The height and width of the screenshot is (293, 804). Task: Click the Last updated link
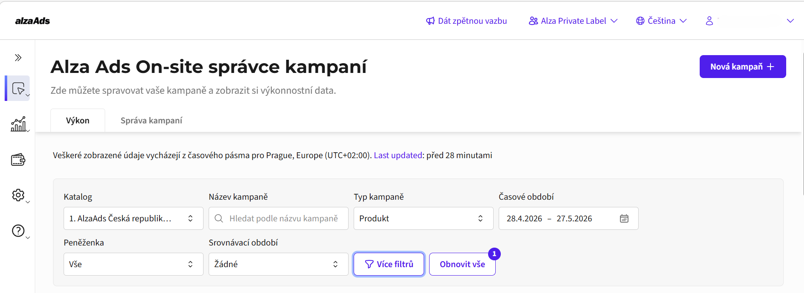tap(398, 155)
